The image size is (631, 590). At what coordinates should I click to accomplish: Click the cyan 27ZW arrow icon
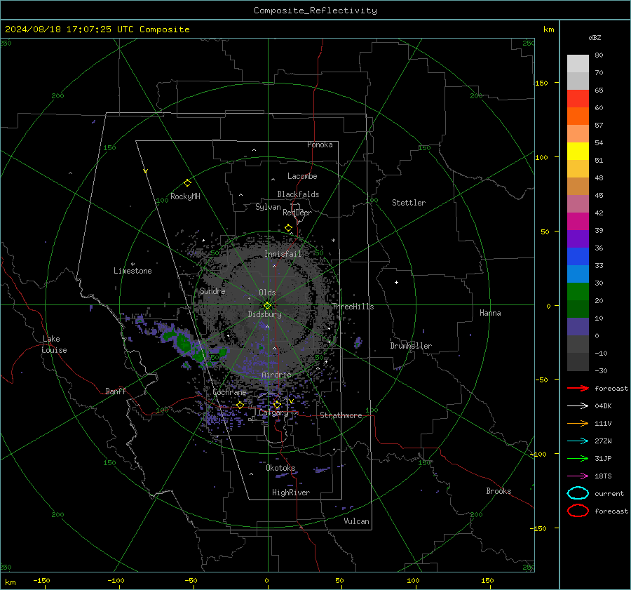[x=578, y=441]
